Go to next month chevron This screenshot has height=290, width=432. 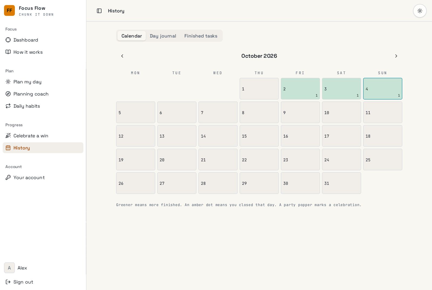pyautogui.click(x=396, y=56)
